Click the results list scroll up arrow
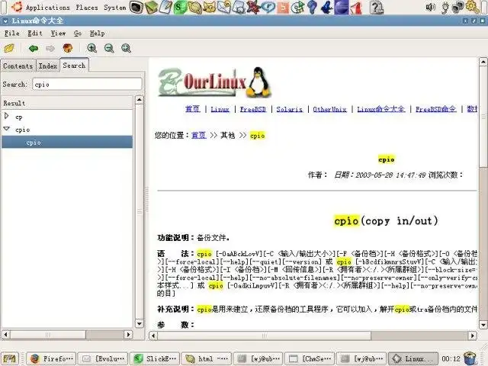Screen dimensions: 488x366 pos(140,100)
